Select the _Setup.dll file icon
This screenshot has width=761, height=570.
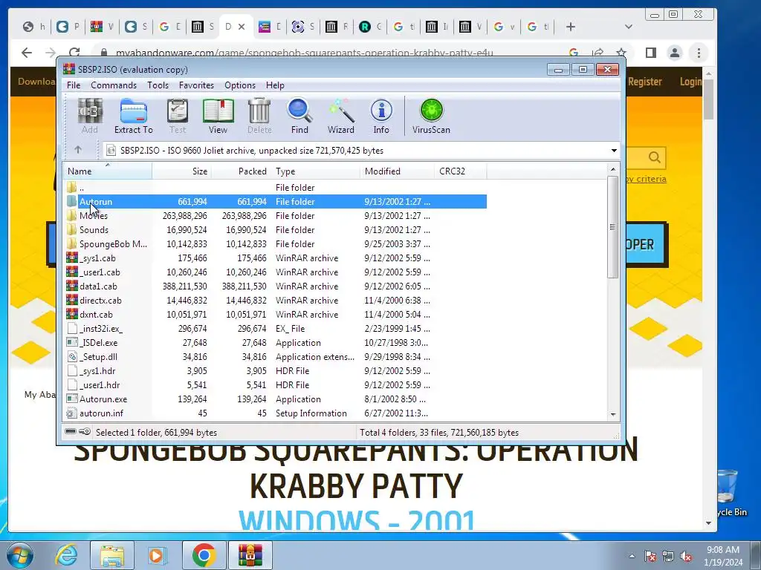(72, 356)
